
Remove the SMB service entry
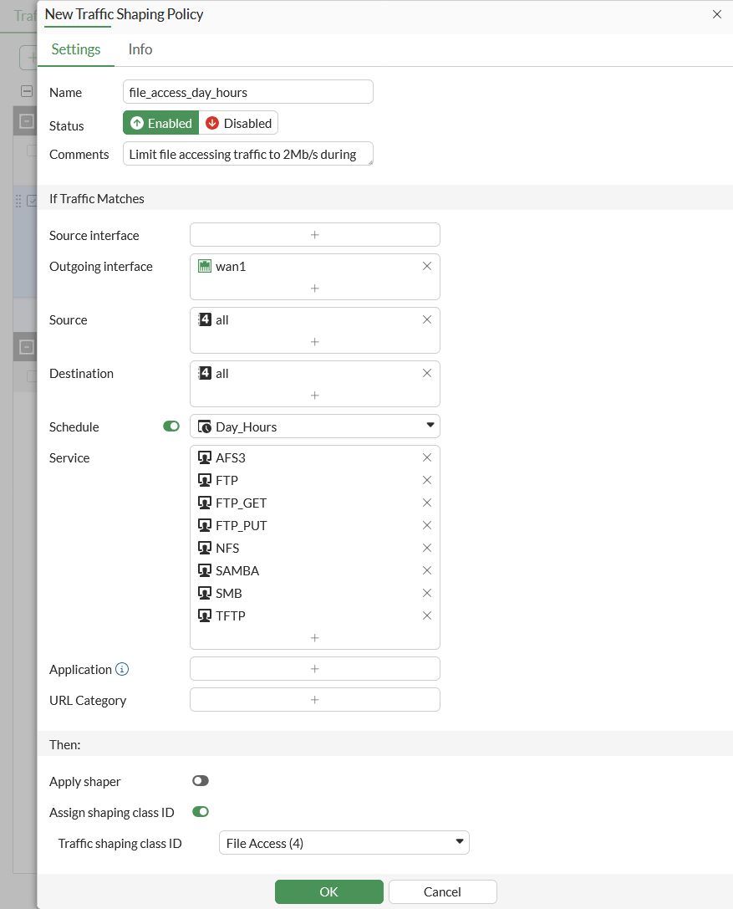[x=427, y=593]
